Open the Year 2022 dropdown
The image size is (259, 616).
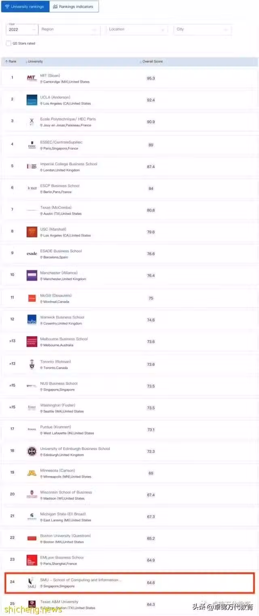click(22, 29)
